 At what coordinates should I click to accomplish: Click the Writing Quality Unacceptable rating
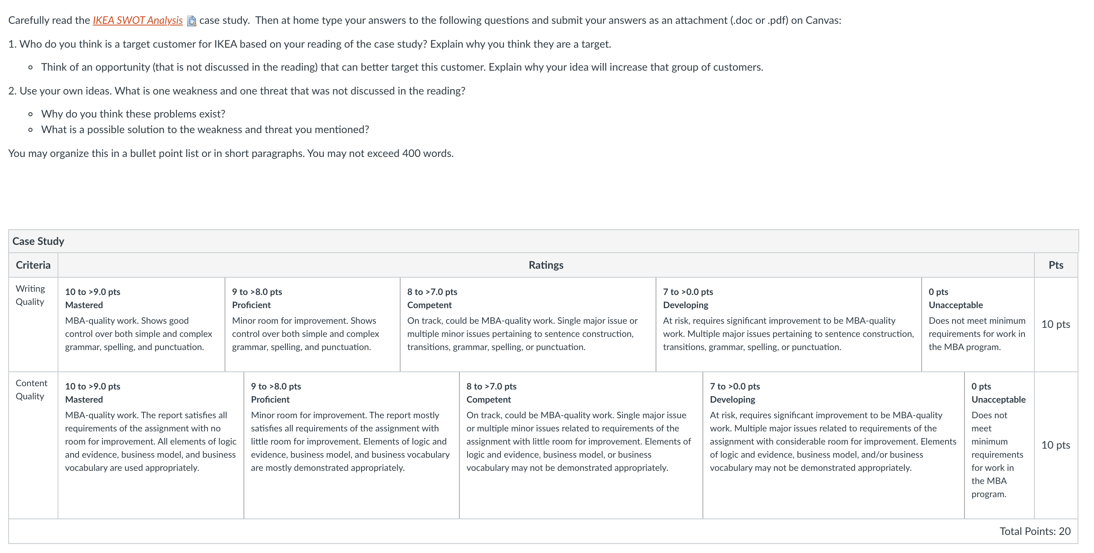(x=978, y=325)
